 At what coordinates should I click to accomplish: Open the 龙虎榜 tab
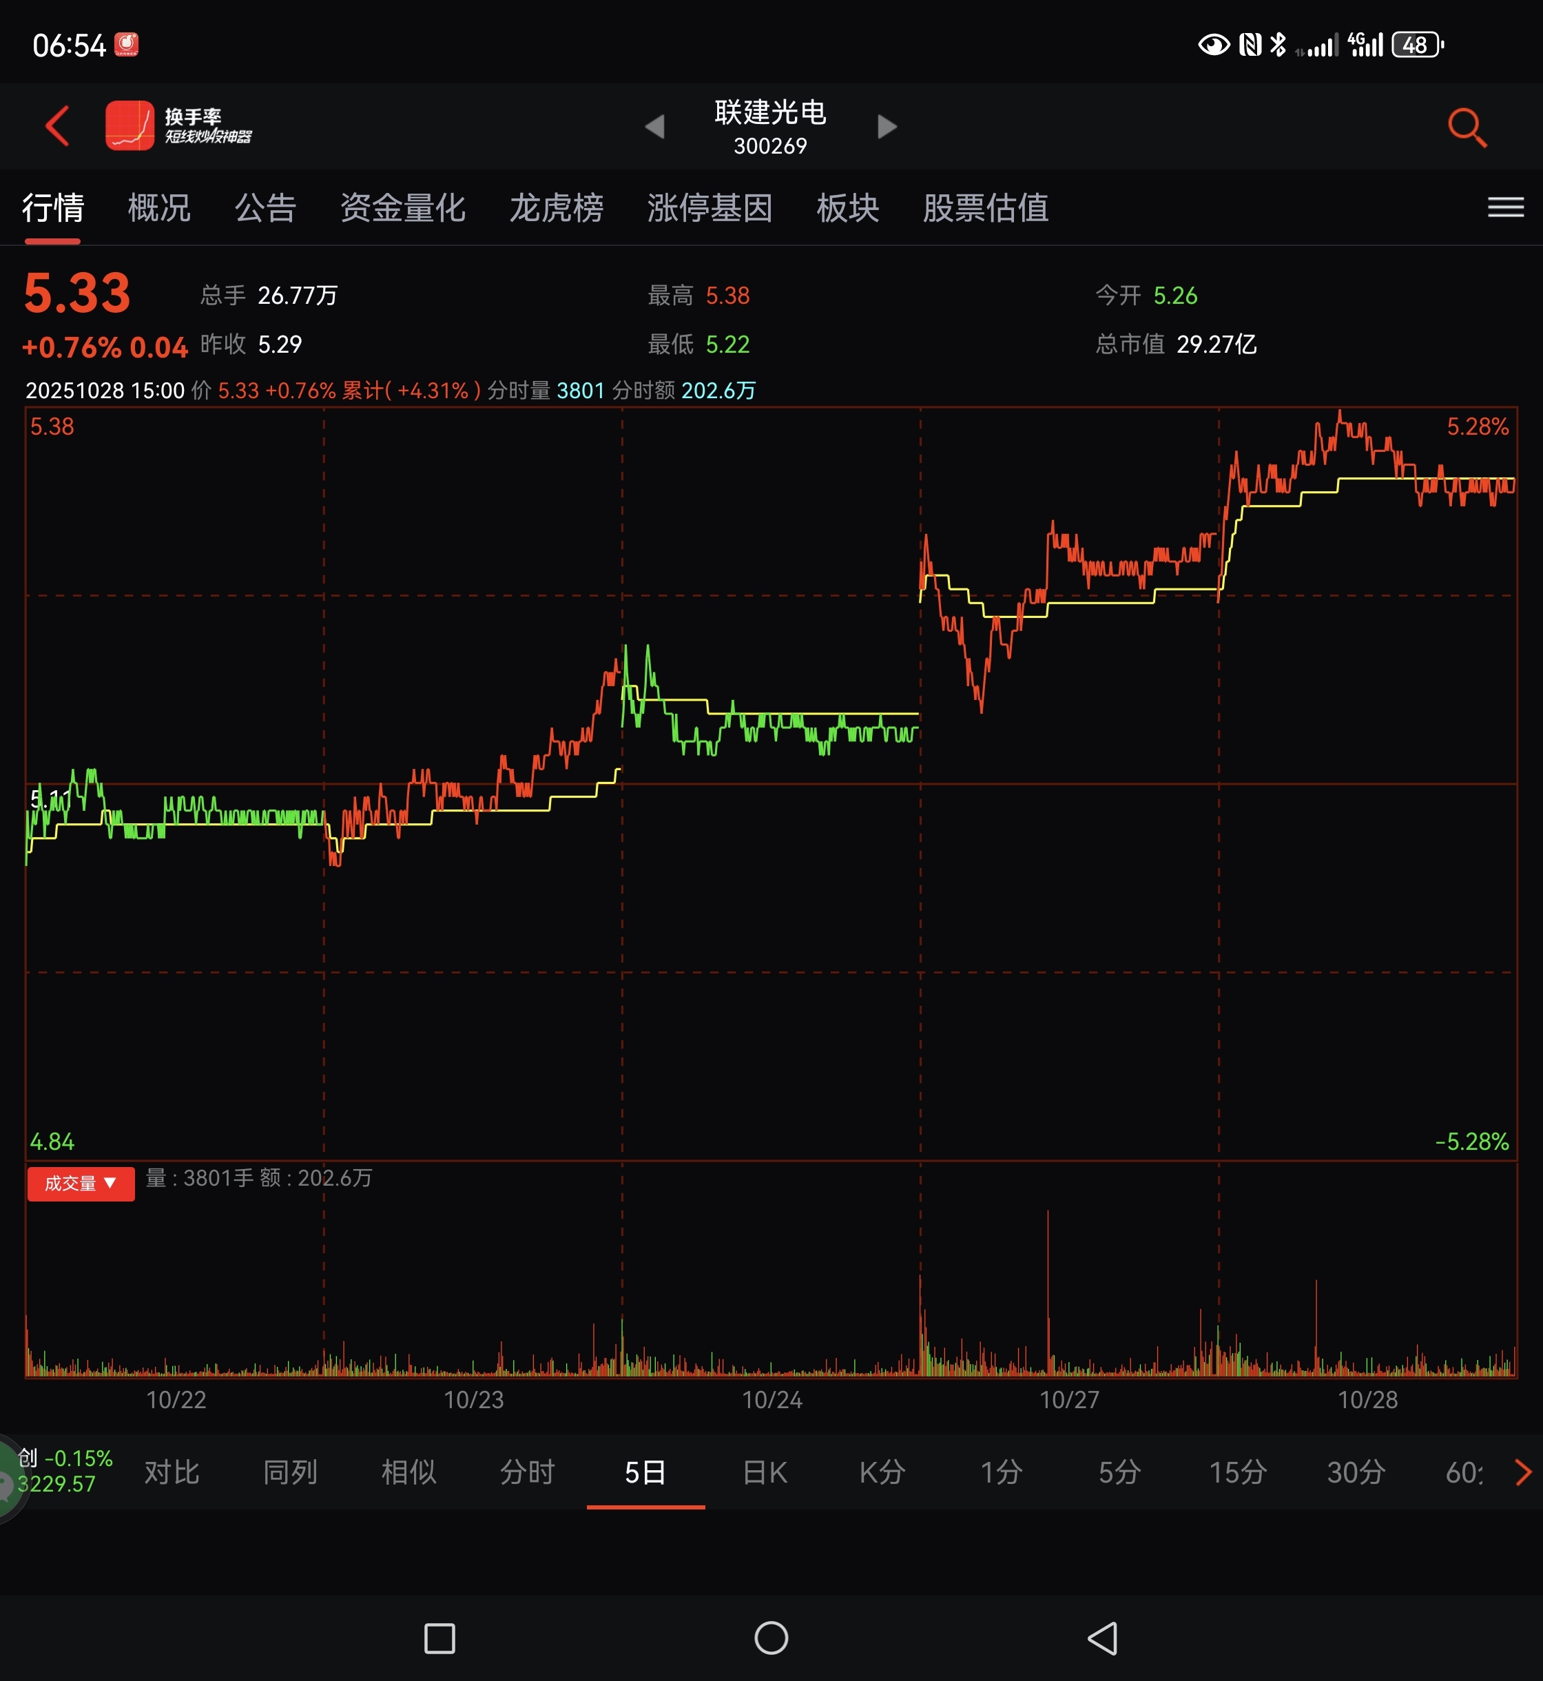pos(556,207)
